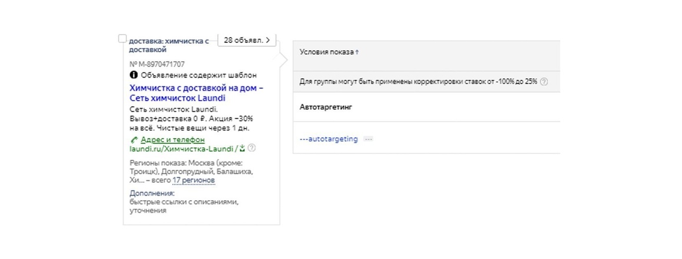Click the bid adjustments text '-100% до 25%'
Image resolution: width=682 pixels, height=259 pixels.
tap(516, 82)
